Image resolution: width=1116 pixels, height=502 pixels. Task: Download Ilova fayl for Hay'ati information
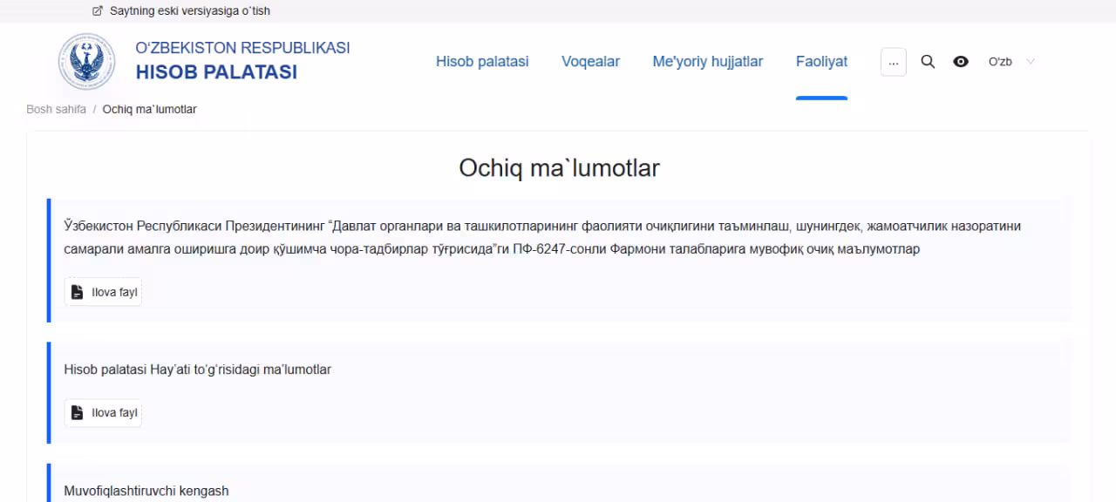[103, 413]
